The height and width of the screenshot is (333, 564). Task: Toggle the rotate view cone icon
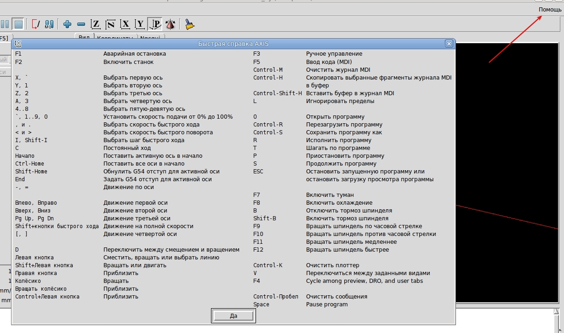pos(171,24)
